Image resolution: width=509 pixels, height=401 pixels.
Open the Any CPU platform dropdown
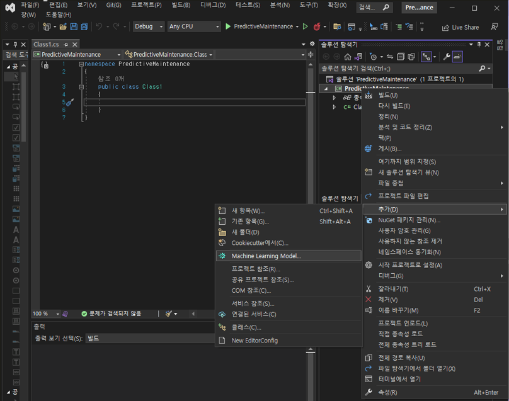tap(194, 26)
